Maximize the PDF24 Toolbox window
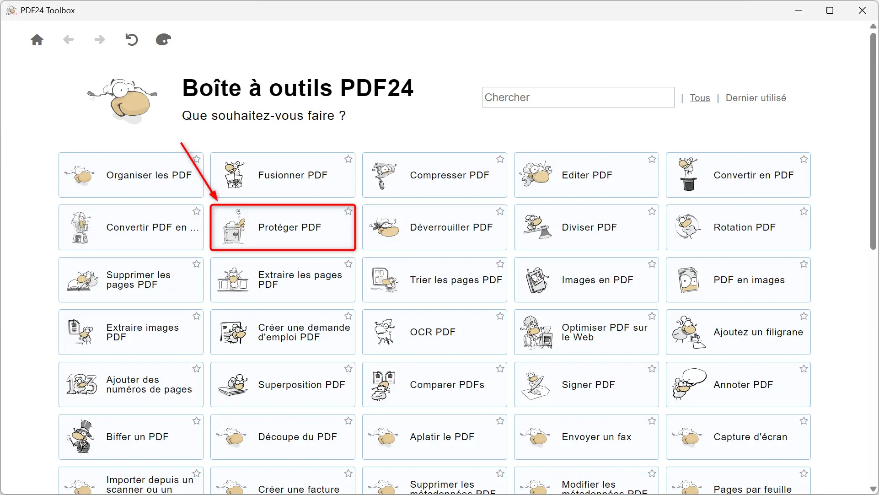879x495 pixels. click(x=830, y=10)
